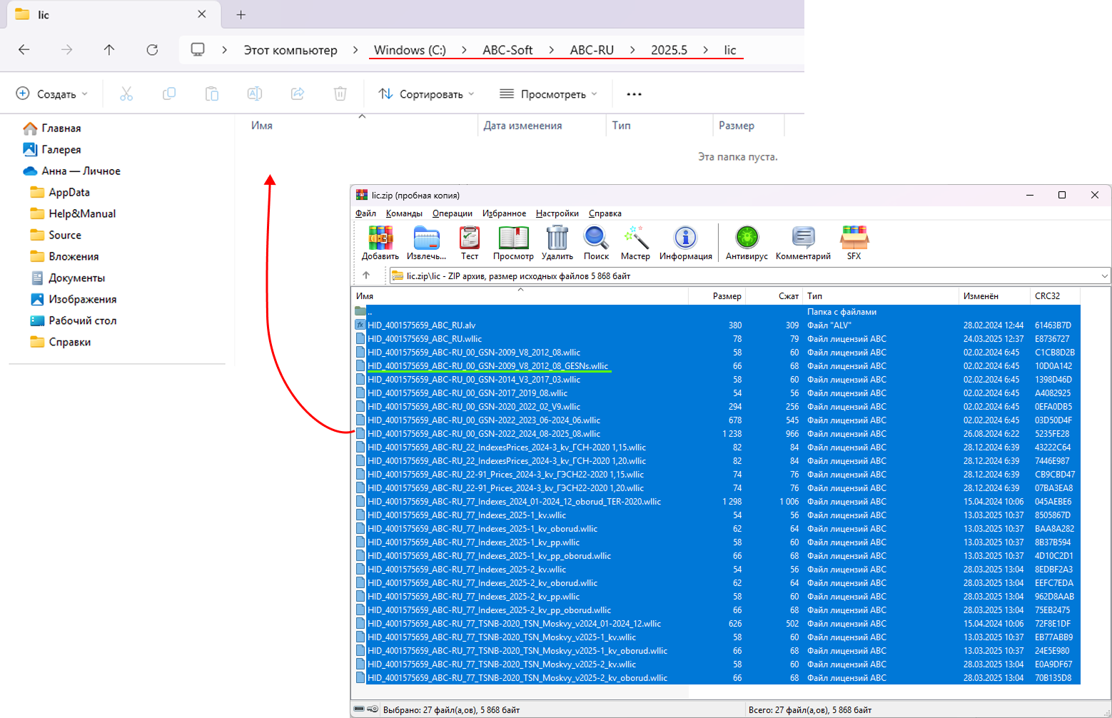Open the Создать (New) dropdown

click(52, 94)
